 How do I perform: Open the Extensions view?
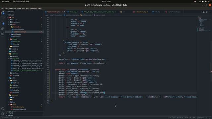tap(3, 34)
